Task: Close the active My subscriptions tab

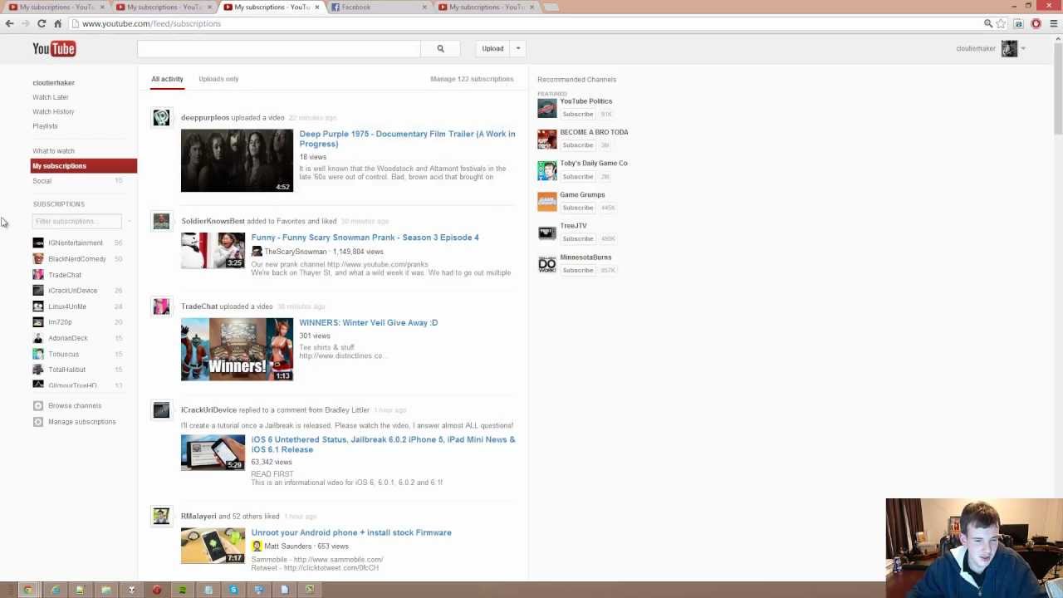Action: pos(316,7)
